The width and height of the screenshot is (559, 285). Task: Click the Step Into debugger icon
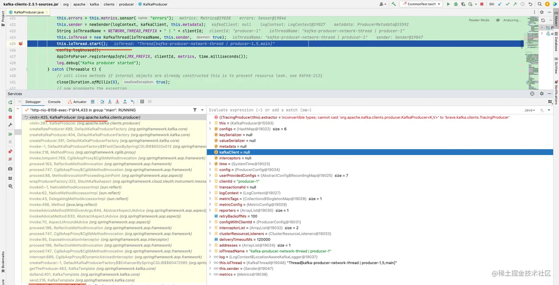coord(110,102)
